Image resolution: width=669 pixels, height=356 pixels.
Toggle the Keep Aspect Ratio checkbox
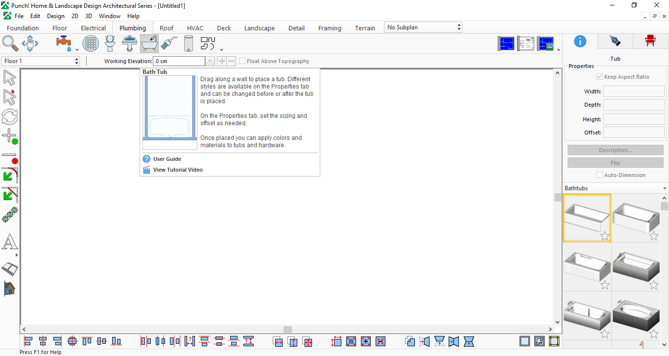pyautogui.click(x=599, y=77)
